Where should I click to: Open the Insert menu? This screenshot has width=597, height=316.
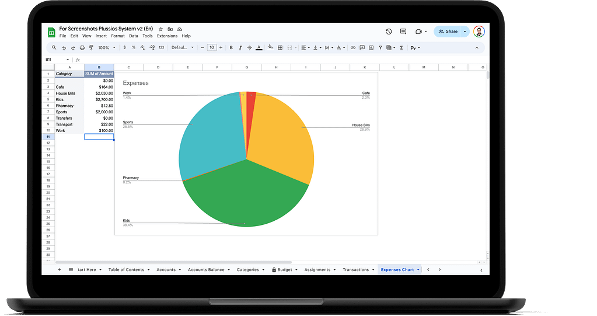[101, 36]
